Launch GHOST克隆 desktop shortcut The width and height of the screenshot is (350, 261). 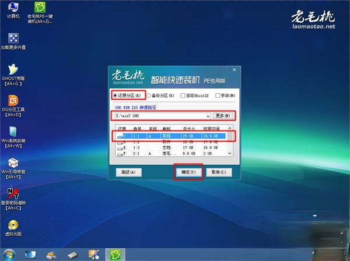13,75
